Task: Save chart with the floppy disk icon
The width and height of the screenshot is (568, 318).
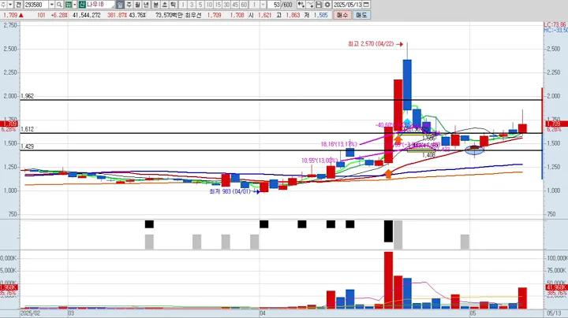Action: (x=319, y=5)
